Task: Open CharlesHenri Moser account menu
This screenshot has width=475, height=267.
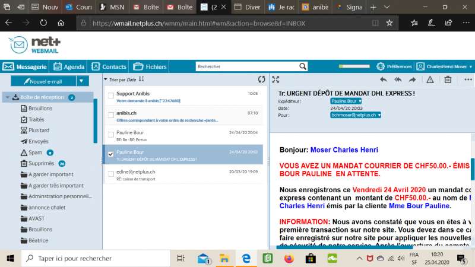Action: [x=444, y=66]
